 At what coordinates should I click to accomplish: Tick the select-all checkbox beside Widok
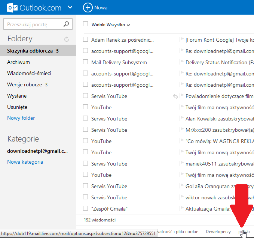(x=85, y=24)
